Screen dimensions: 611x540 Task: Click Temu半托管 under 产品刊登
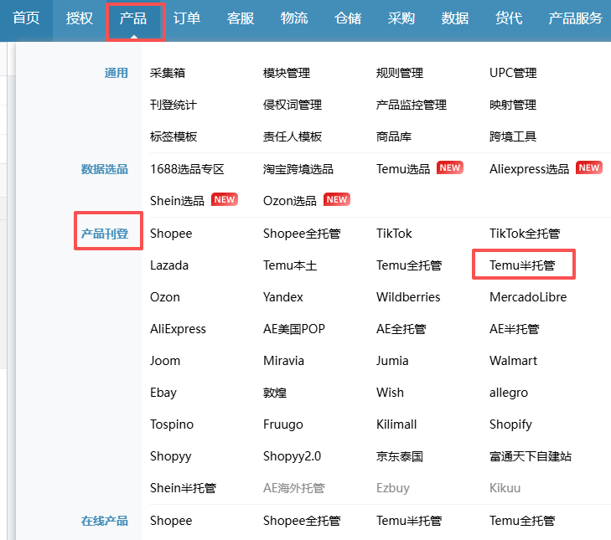click(520, 265)
